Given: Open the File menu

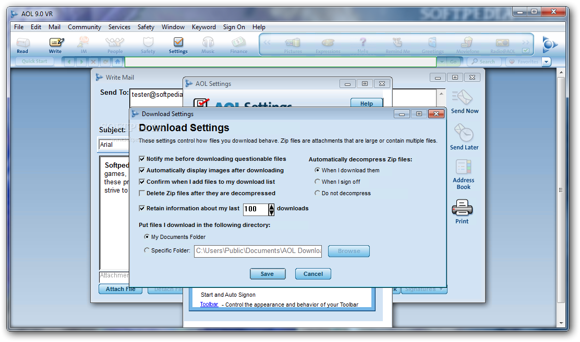Looking at the screenshot, I should pyautogui.click(x=18, y=27).
